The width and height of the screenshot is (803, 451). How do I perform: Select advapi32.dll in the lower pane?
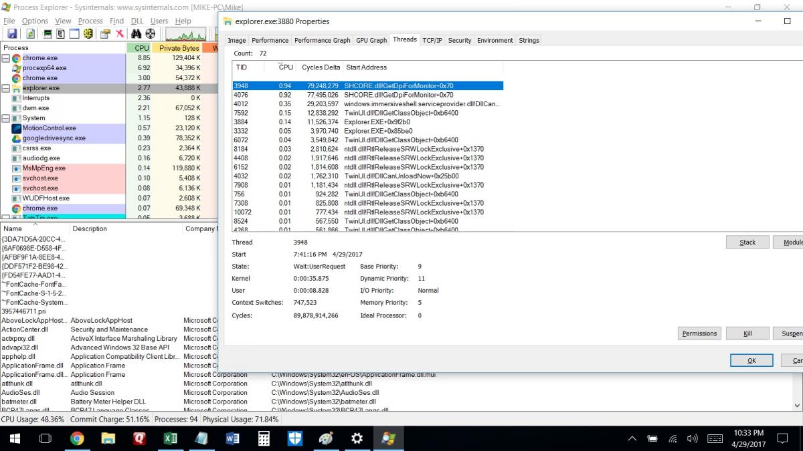pos(20,347)
